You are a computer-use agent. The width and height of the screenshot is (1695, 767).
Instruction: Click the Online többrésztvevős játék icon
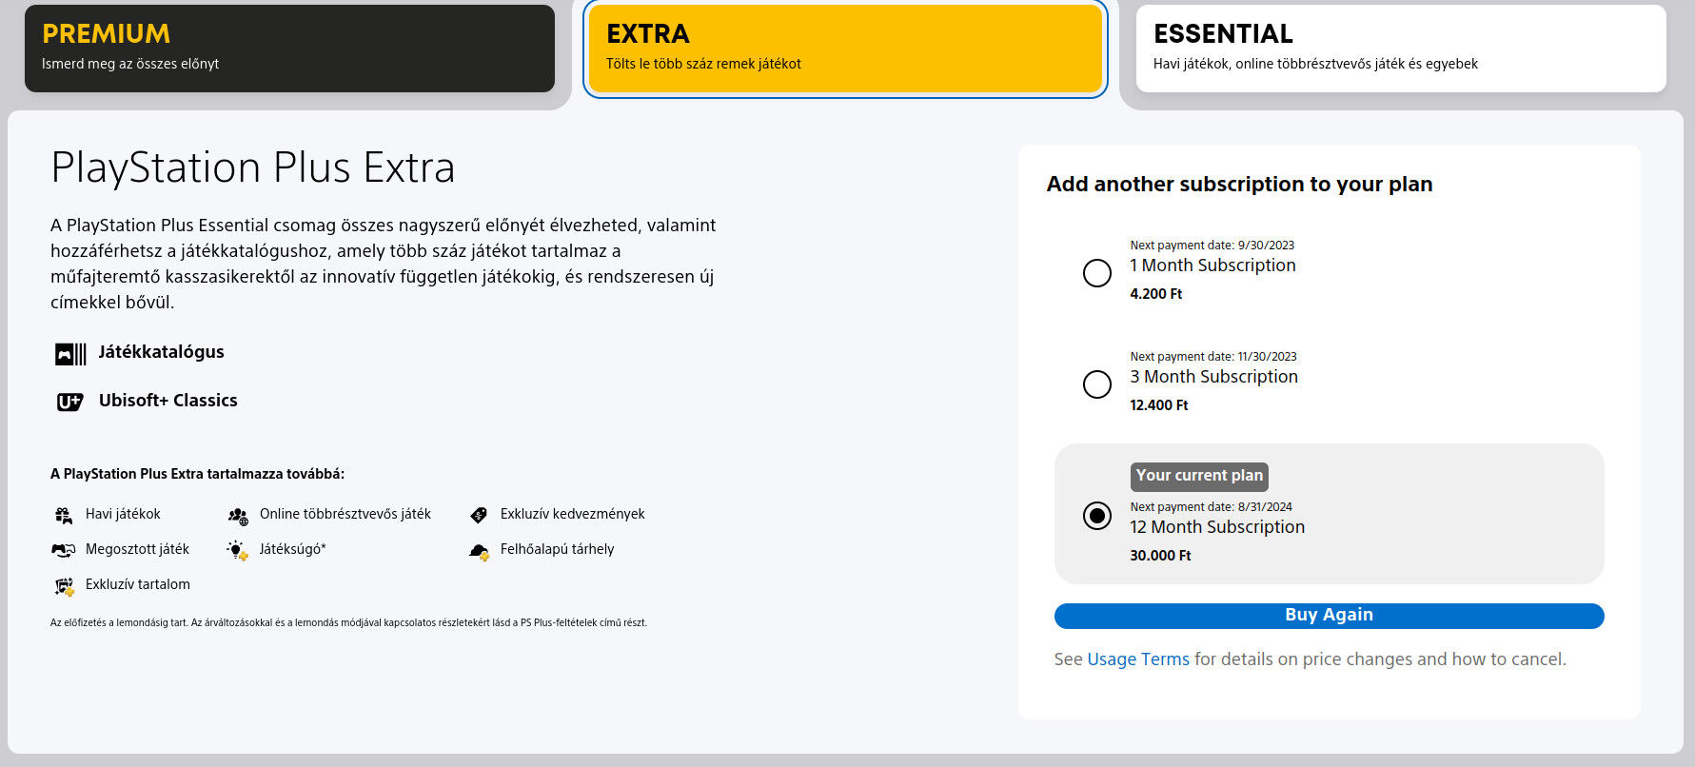(238, 515)
